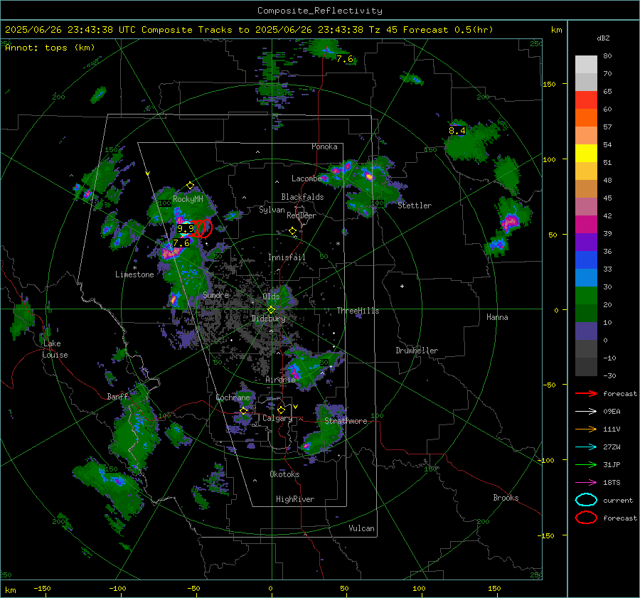Click the Calgary map label
Screen dimensions: 640x598
(277, 418)
